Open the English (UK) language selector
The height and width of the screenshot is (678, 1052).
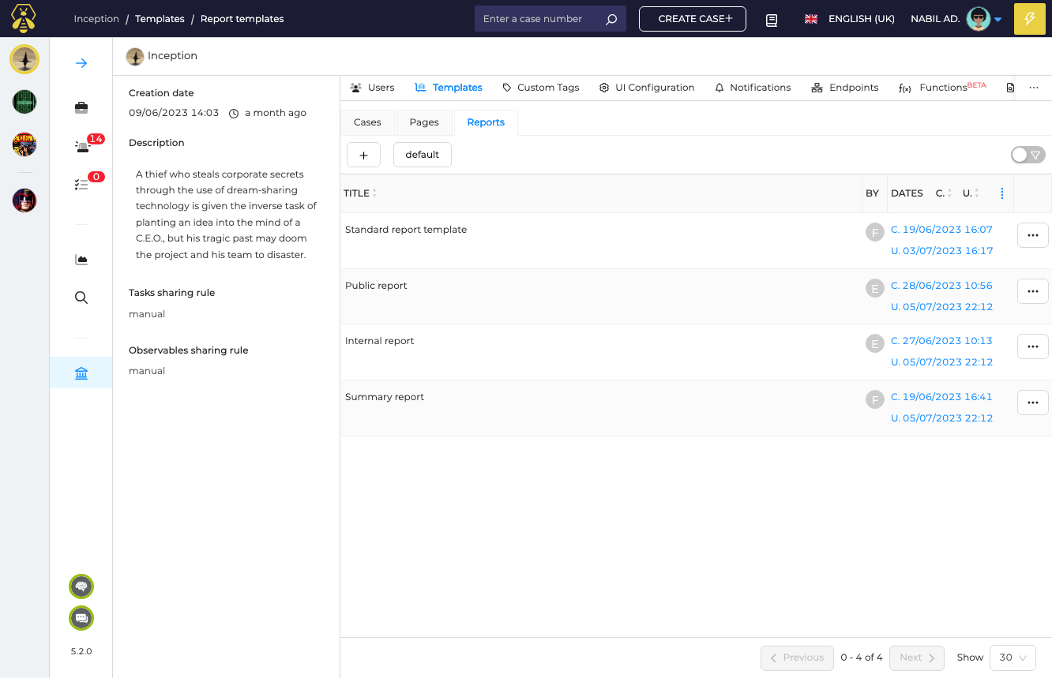[849, 19]
